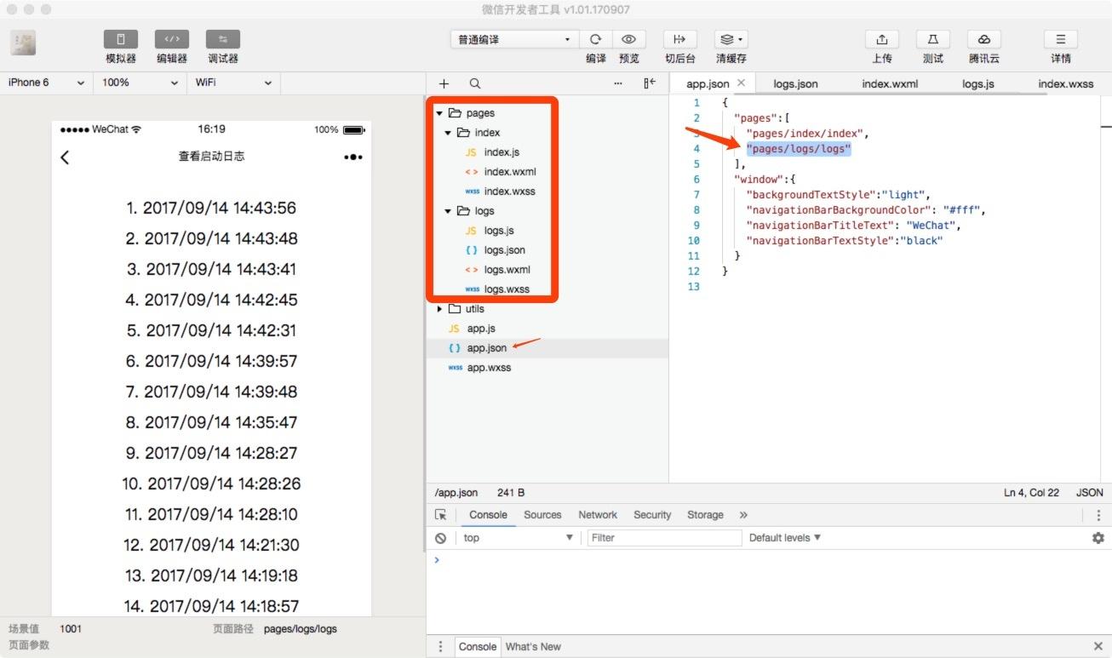Switch to the Sources devtools tab
Screen dimensions: 1112x658
pos(542,515)
